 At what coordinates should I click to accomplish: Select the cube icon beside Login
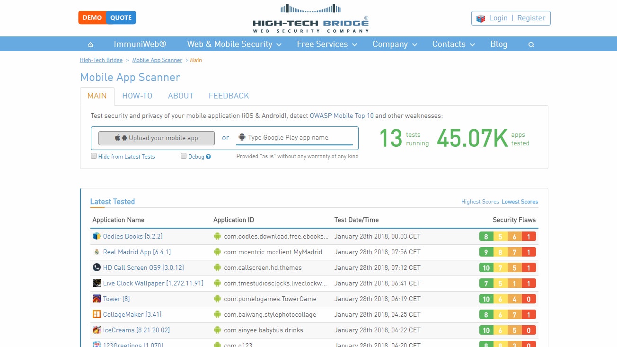481,18
